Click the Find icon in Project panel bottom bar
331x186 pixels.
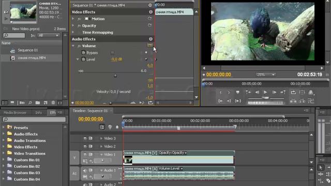[x=30, y=103]
